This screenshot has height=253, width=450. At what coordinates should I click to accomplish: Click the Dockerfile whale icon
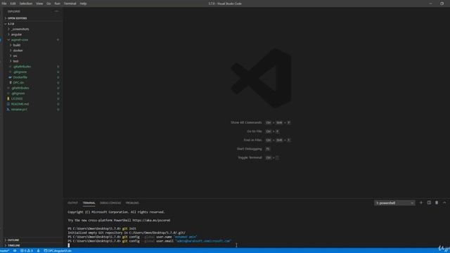coord(10,77)
